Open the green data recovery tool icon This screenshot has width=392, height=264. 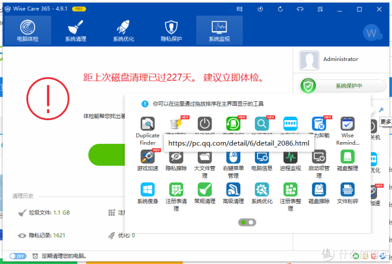tap(233, 124)
